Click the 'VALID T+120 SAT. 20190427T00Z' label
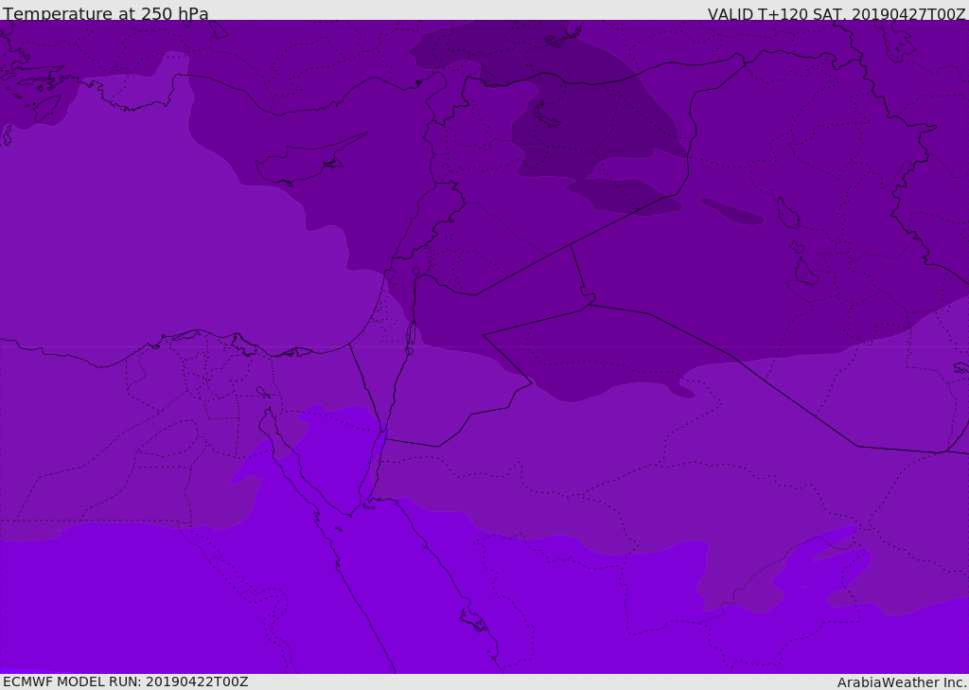The image size is (969, 690). (x=837, y=14)
